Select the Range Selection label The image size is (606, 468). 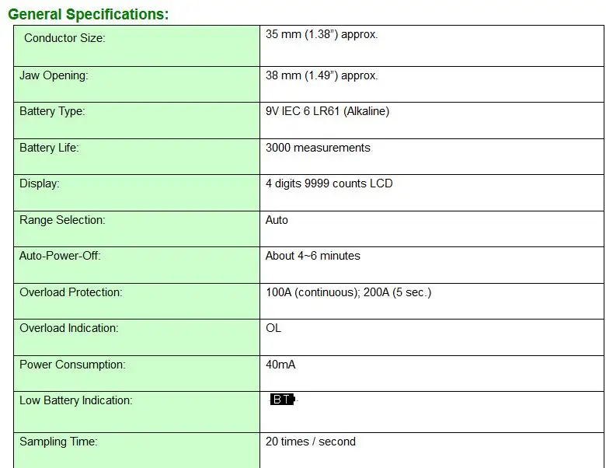pyautogui.click(x=62, y=220)
